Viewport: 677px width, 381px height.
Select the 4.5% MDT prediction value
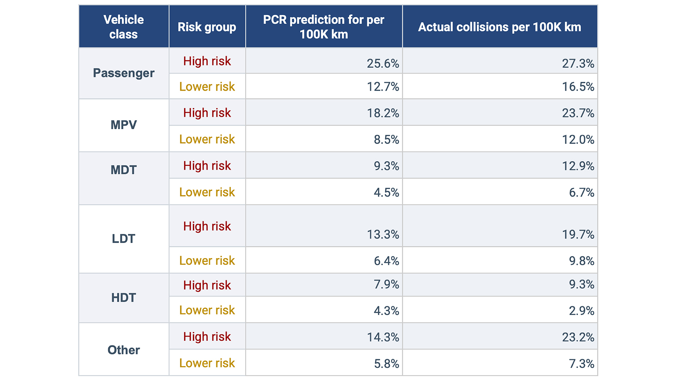386,193
